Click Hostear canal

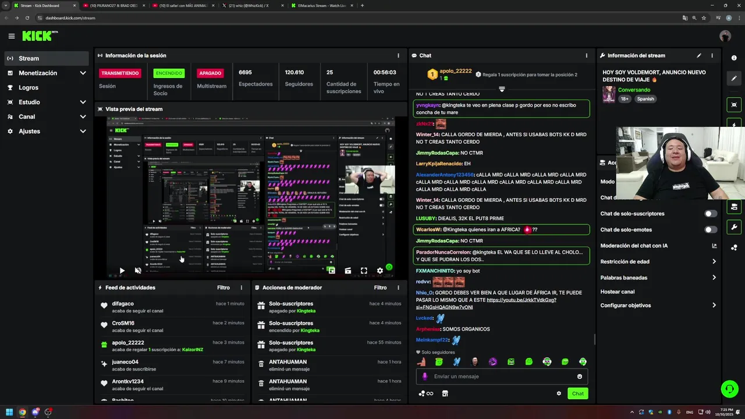(617, 292)
